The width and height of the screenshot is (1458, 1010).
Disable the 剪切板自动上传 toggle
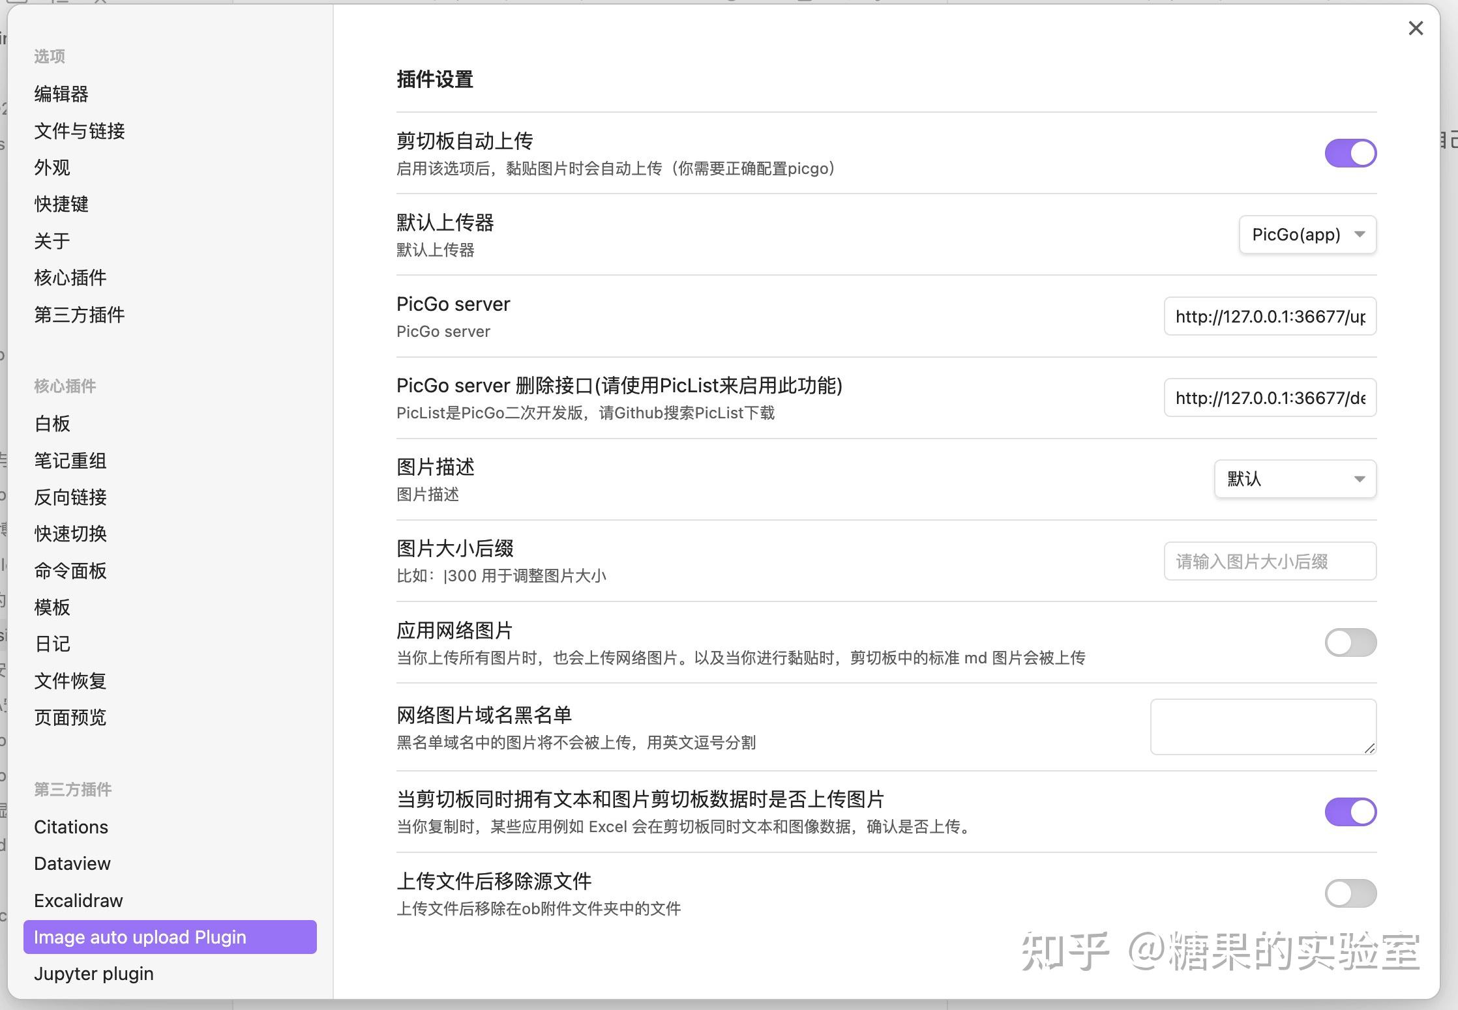[x=1350, y=153]
